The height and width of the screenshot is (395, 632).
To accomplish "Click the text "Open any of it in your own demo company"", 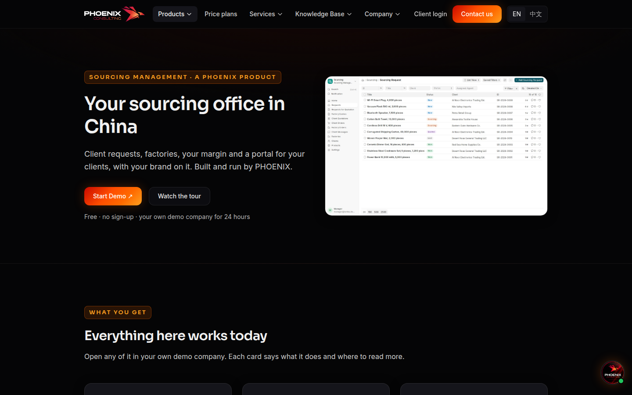I will (x=155, y=356).
